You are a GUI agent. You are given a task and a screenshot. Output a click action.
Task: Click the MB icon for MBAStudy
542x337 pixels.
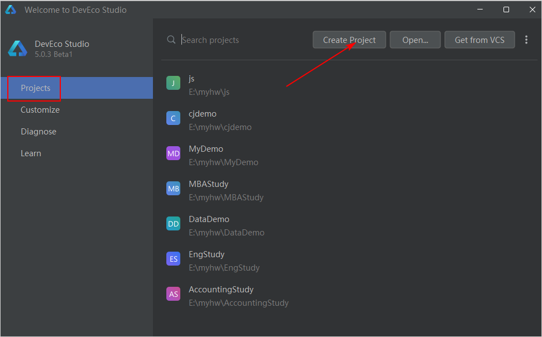click(x=173, y=189)
